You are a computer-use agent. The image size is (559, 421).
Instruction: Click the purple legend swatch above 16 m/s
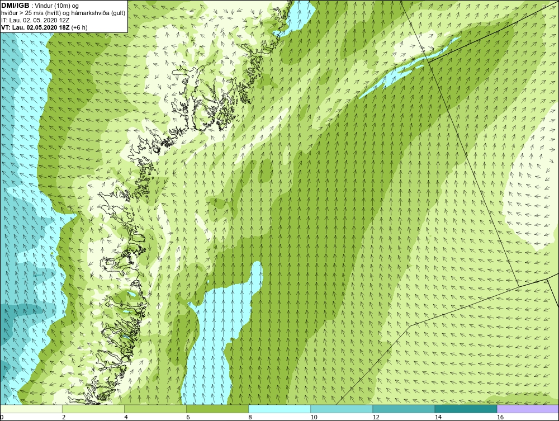[x=528, y=409]
